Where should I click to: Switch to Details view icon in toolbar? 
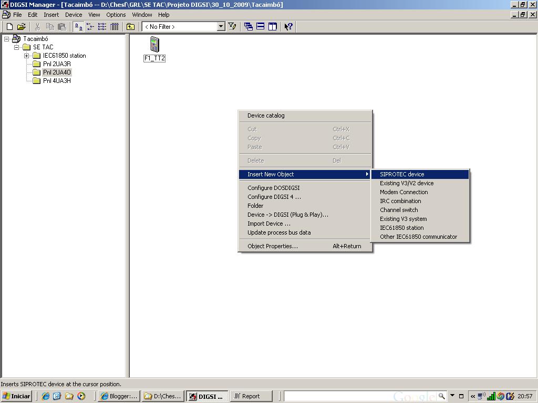point(114,27)
